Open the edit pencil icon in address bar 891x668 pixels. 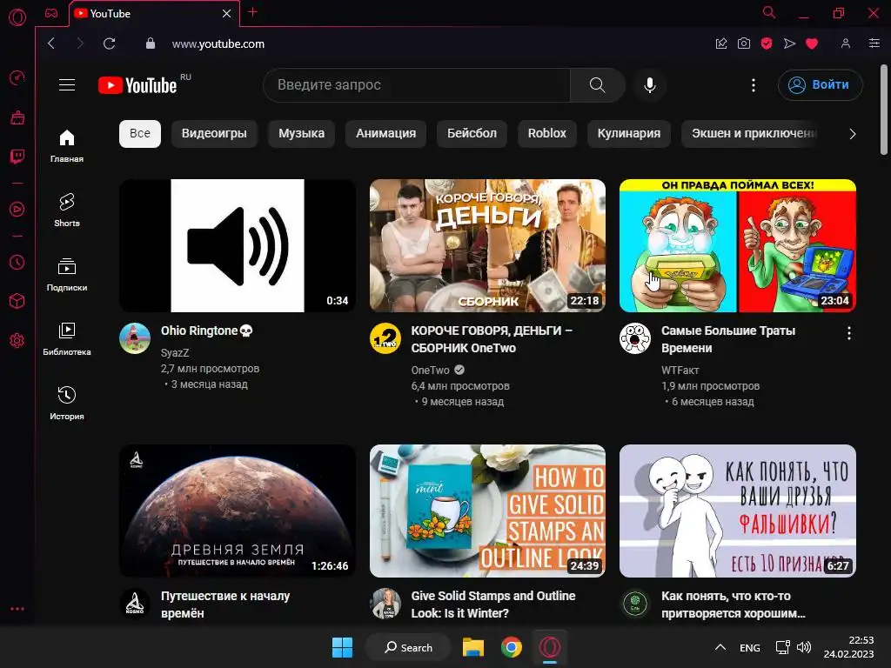721,43
